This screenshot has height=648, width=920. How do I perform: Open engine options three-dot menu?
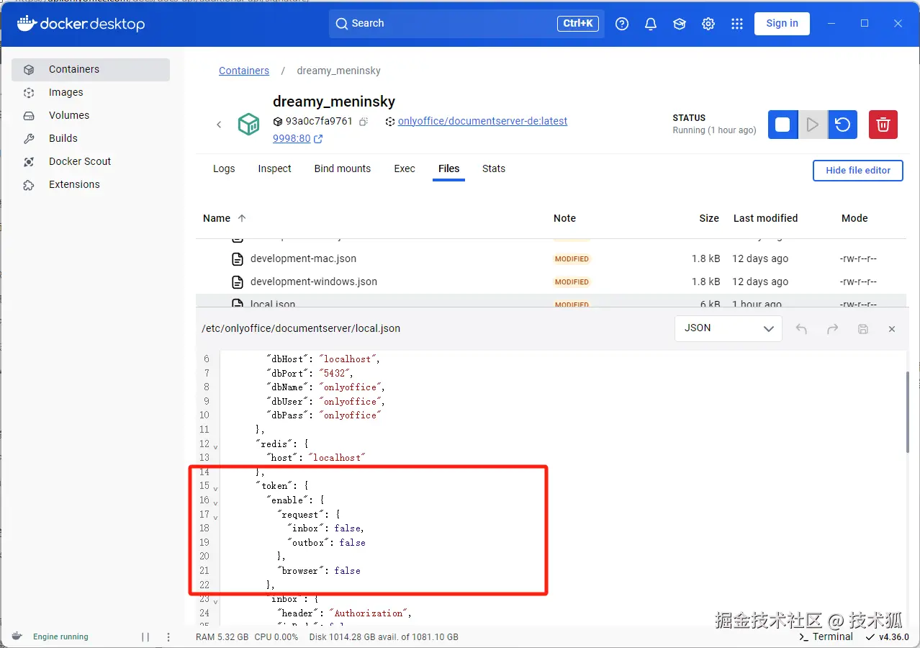pos(168,637)
